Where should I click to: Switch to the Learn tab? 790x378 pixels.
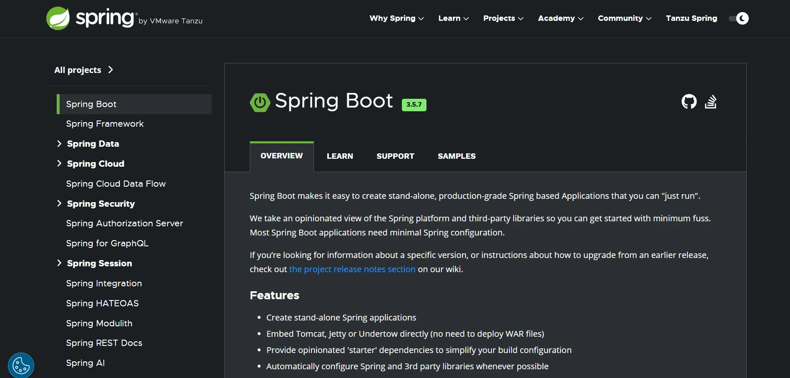340,156
